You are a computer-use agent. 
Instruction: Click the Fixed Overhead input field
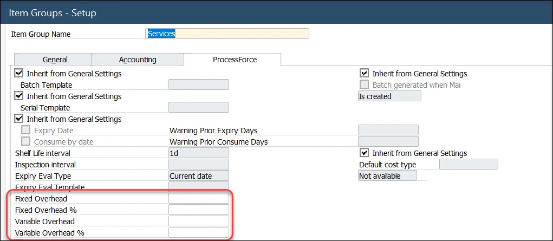click(x=199, y=199)
